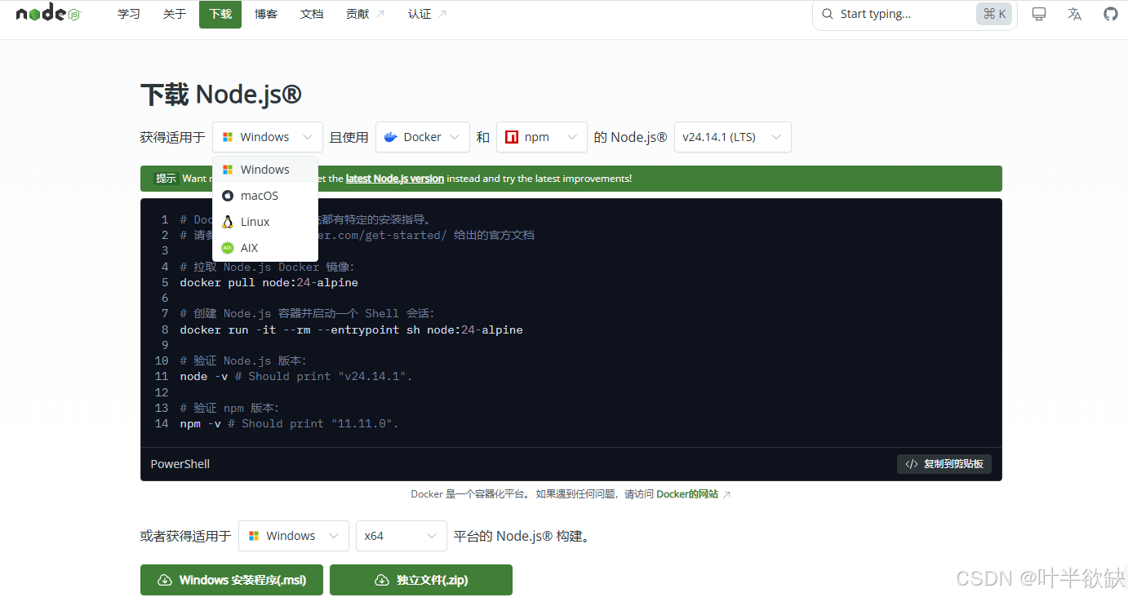The image size is (1128, 597).
Task: Click the Linux penguin icon
Action: (228, 222)
